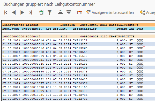
Task: Select account number 100000000000
Action: [x=13, y=37]
